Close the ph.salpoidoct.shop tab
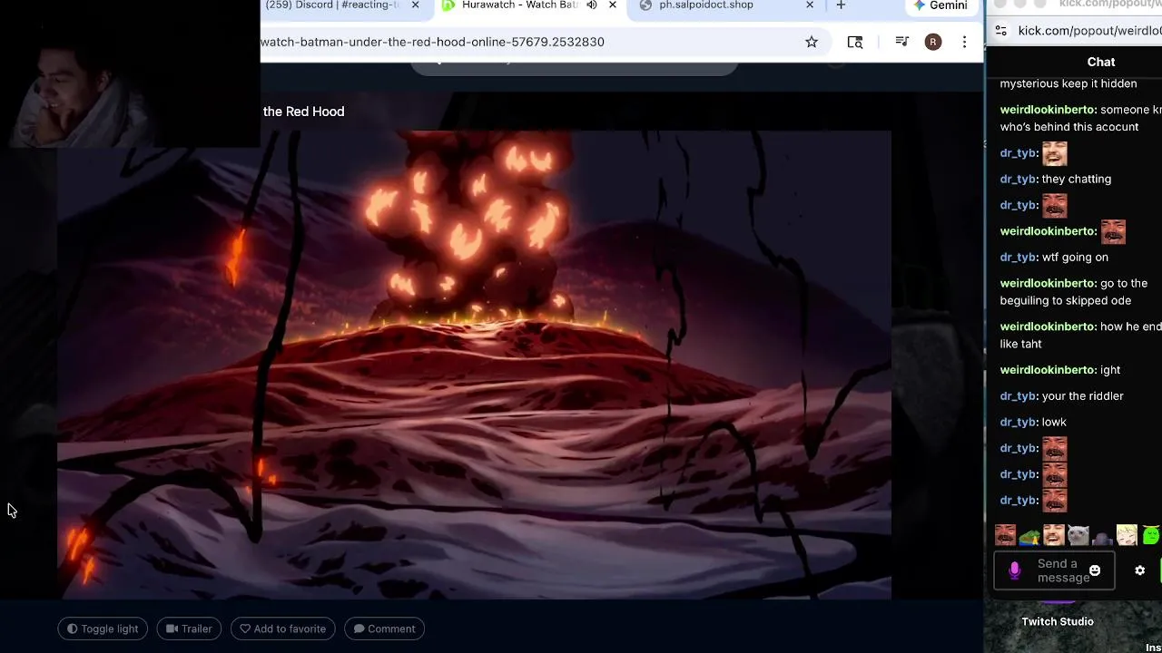Screen dimensions: 1162x653 click(810, 5)
